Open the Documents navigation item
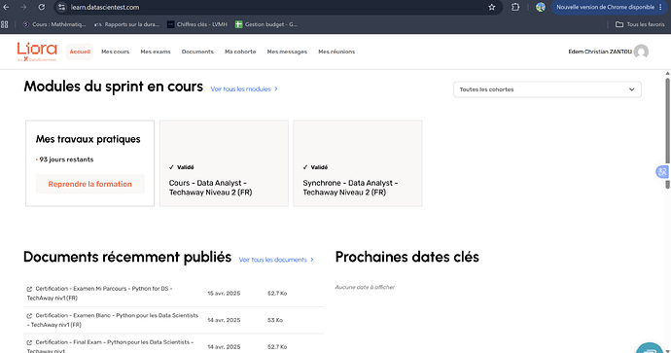Viewport: 671px width, 353px height. (197, 52)
